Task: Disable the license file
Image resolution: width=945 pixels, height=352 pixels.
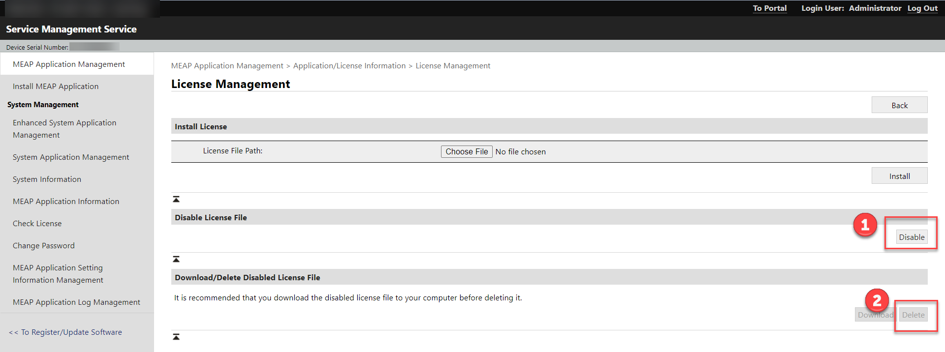Action: point(912,237)
